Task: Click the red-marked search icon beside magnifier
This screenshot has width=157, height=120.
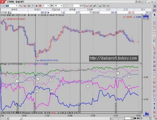Action: (x=24, y=6)
